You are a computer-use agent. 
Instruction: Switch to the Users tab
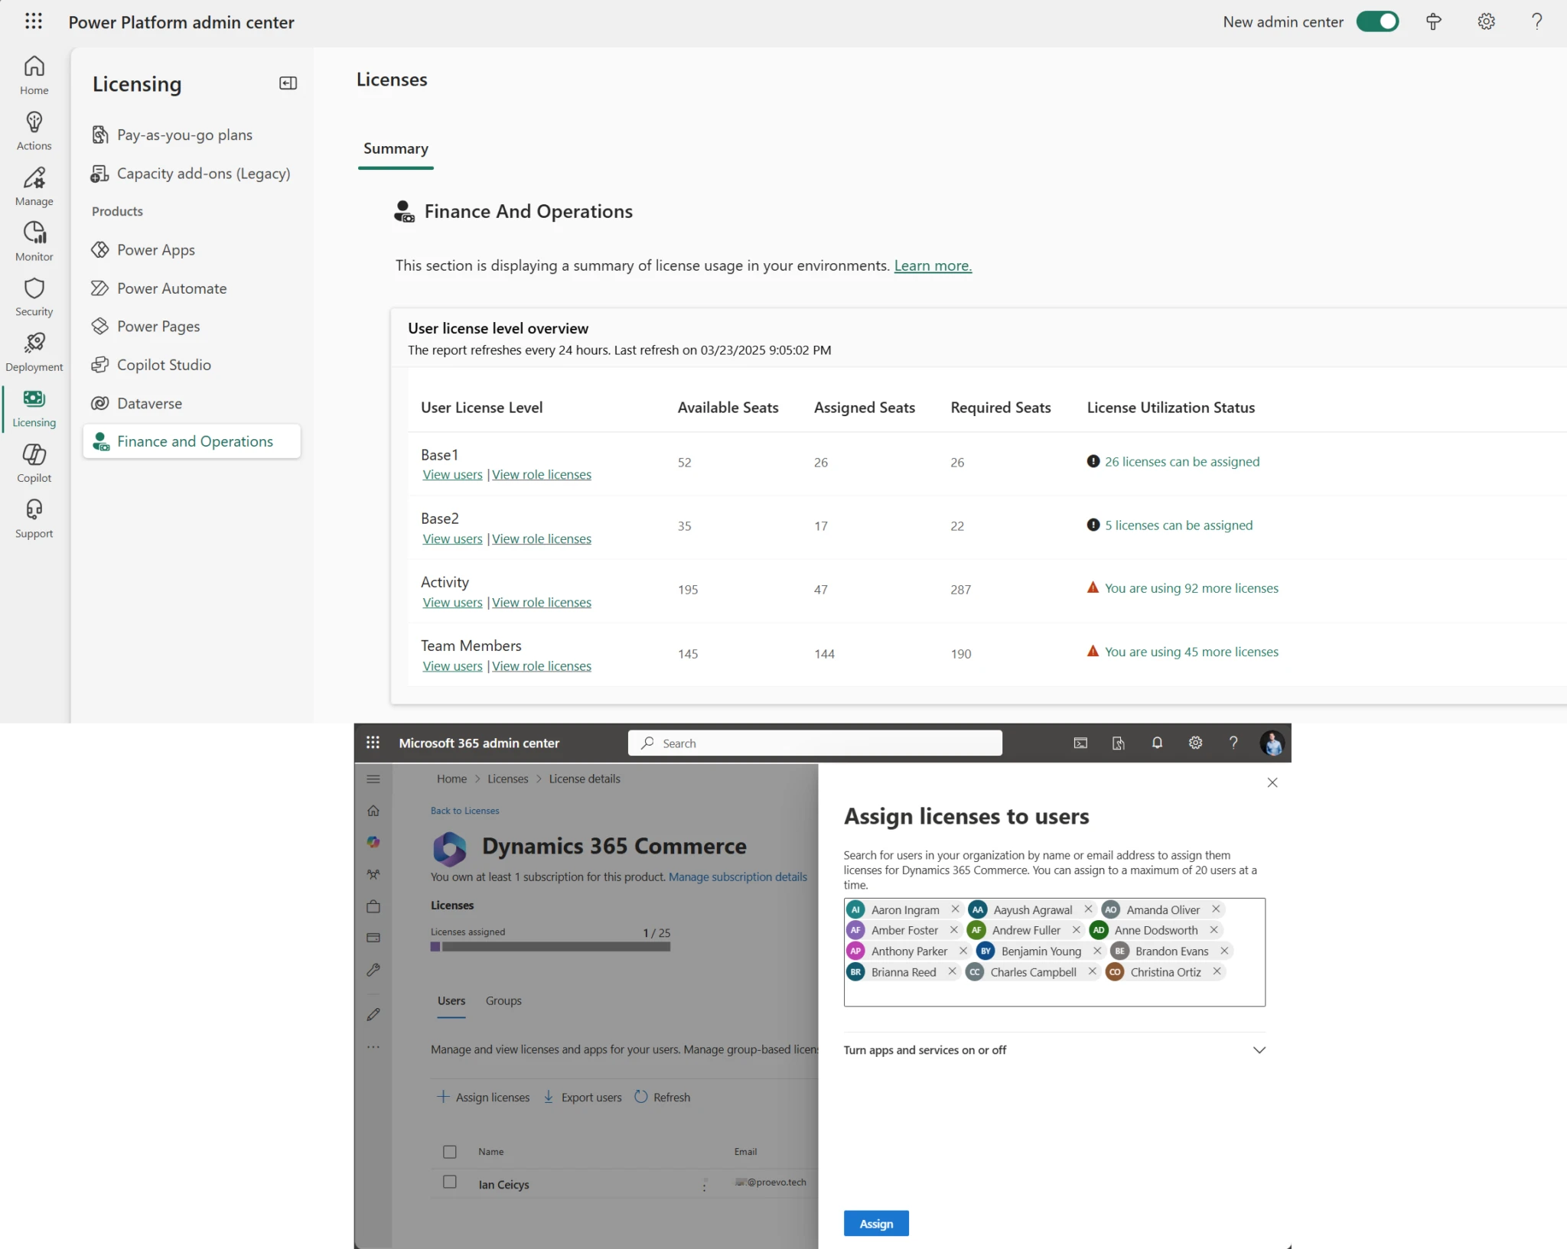point(451,1000)
